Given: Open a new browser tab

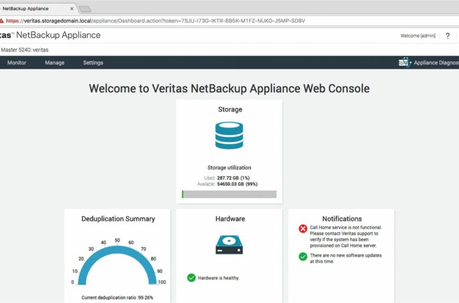Looking at the screenshot, I should point(85,9).
